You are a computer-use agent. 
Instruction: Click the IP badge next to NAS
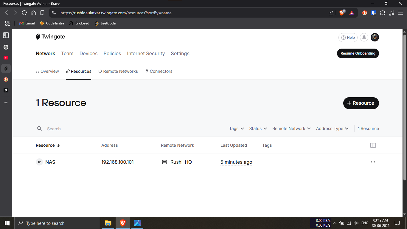coord(39,162)
